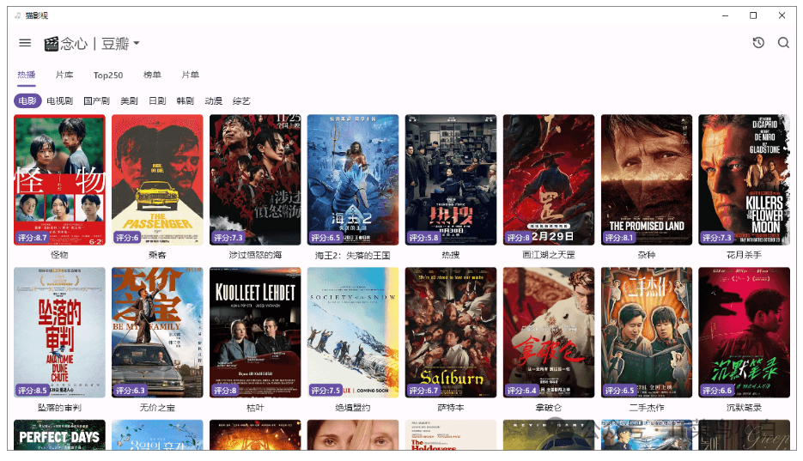The height and width of the screenshot is (461, 803).
Task: Open the watch history icon
Action: (758, 43)
